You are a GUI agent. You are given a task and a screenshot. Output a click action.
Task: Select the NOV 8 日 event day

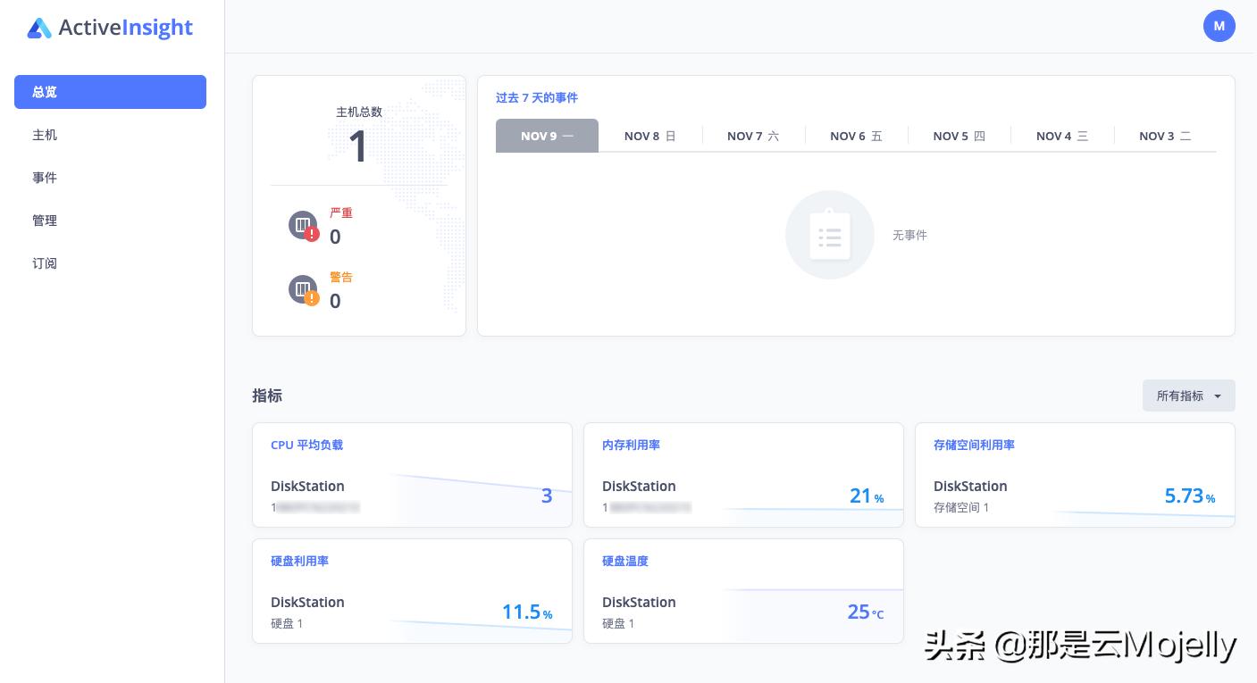pyautogui.click(x=650, y=136)
